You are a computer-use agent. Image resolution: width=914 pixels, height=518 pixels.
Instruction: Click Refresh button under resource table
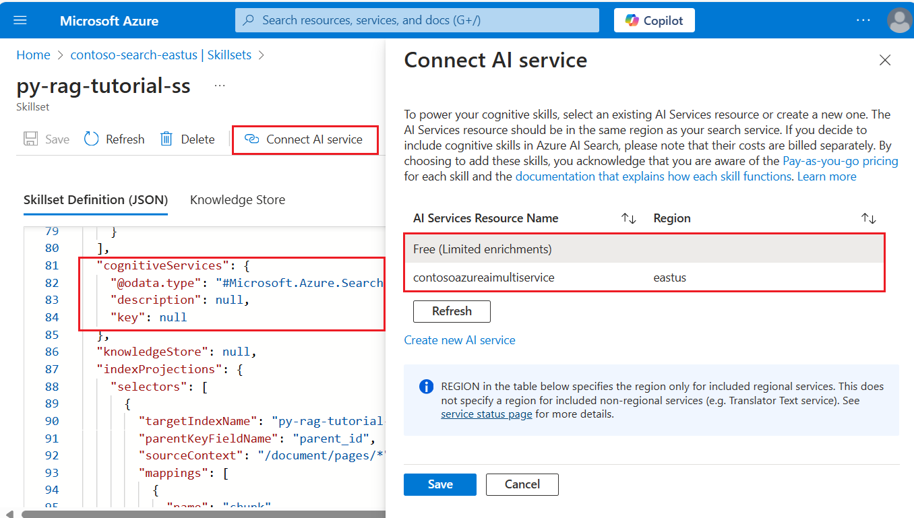[x=452, y=311]
